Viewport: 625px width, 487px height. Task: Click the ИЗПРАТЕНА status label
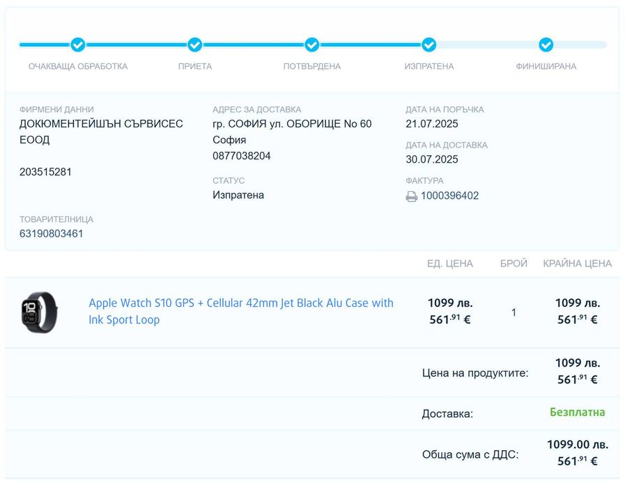point(429,67)
